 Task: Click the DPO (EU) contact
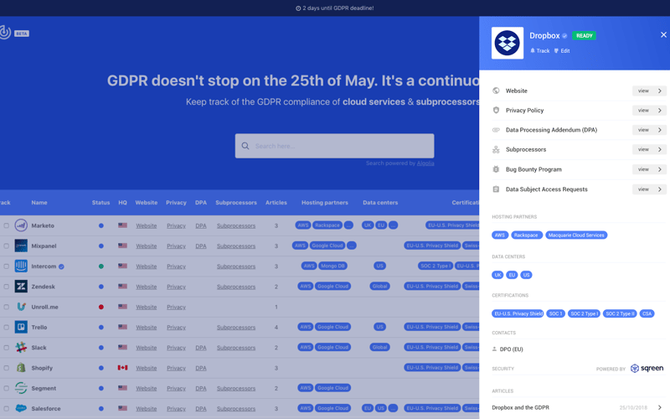(508, 349)
